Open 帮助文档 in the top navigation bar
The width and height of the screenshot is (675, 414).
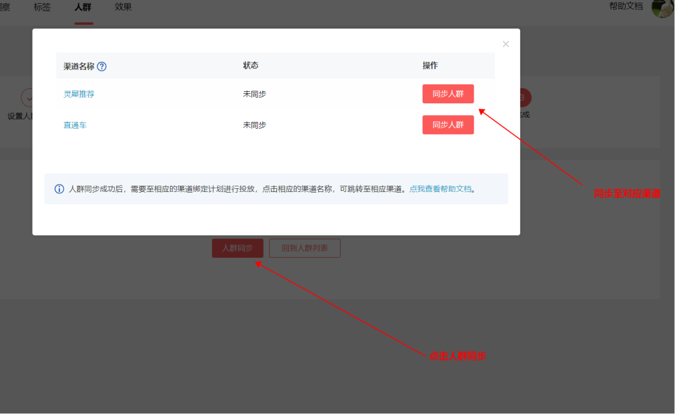pos(625,8)
